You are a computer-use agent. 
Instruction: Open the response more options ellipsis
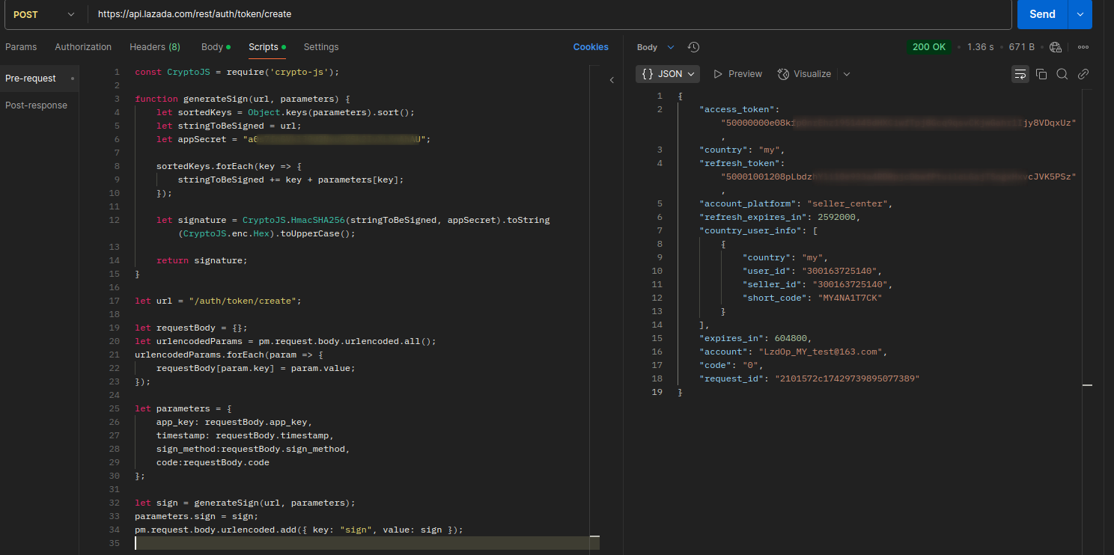tap(1083, 47)
